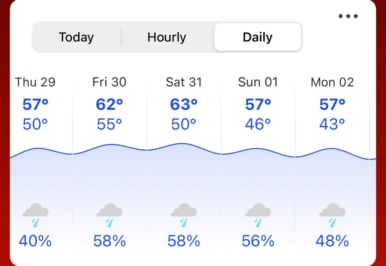This screenshot has height=266, width=386.
Task: Click Saturday's rain cloud icon
Action: click(184, 214)
